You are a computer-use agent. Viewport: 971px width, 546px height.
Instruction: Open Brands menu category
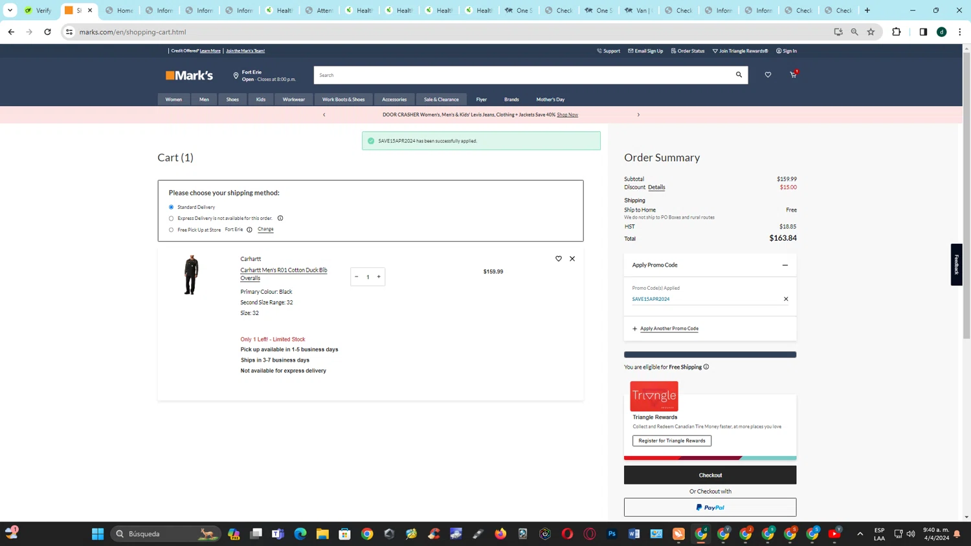pos(511,100)
